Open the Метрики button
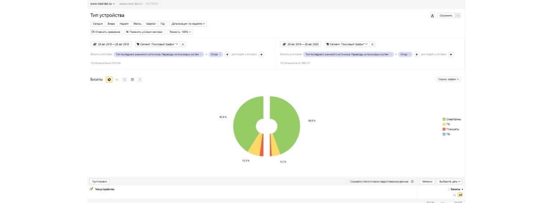553x203 pixels. [x=427, y=182]
